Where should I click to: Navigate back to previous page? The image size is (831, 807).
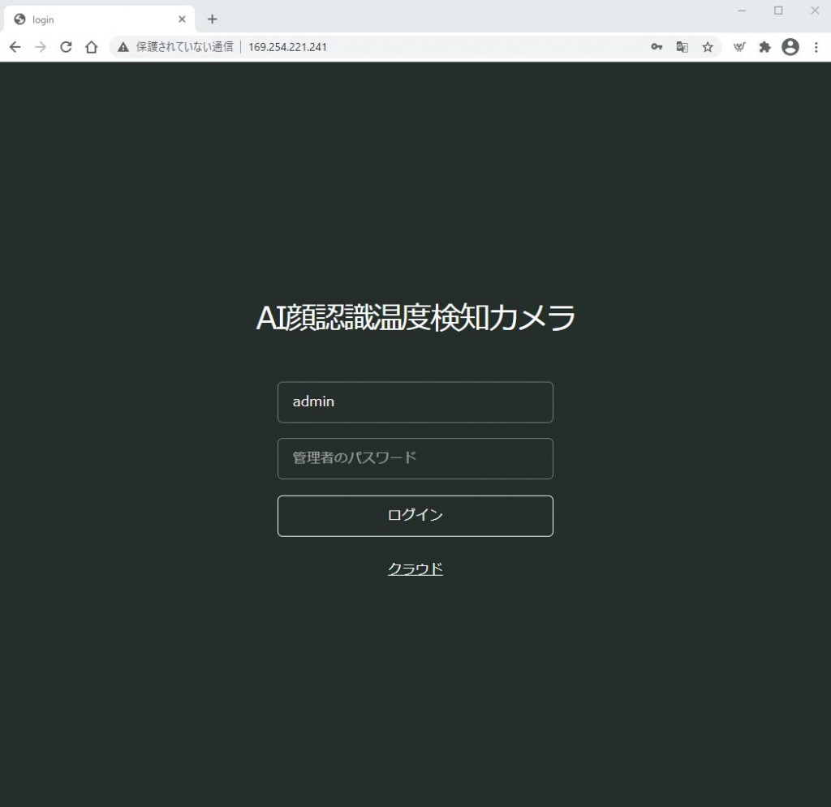(x=15, y=47)
